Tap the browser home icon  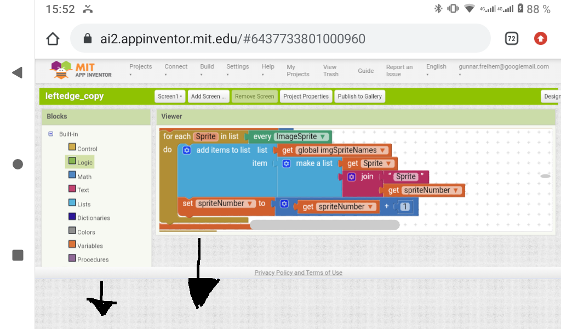[53, 38]
